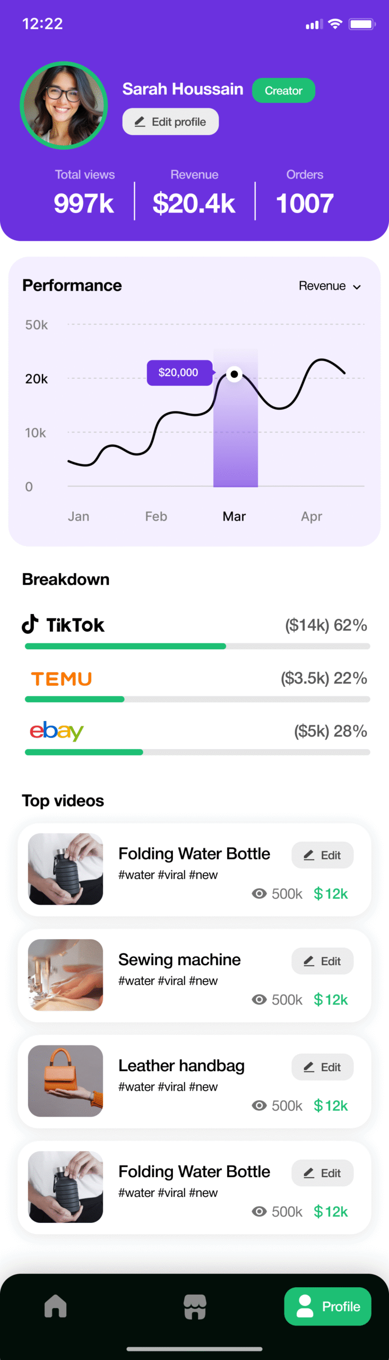Click the Temu logo in Breakdown
389x1360 pixels.
tap(62, 678)
